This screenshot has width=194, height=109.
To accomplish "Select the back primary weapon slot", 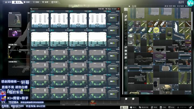I will (19, 69).
